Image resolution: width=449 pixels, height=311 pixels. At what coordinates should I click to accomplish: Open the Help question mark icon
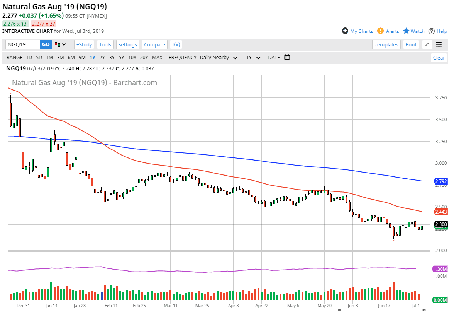432,31
